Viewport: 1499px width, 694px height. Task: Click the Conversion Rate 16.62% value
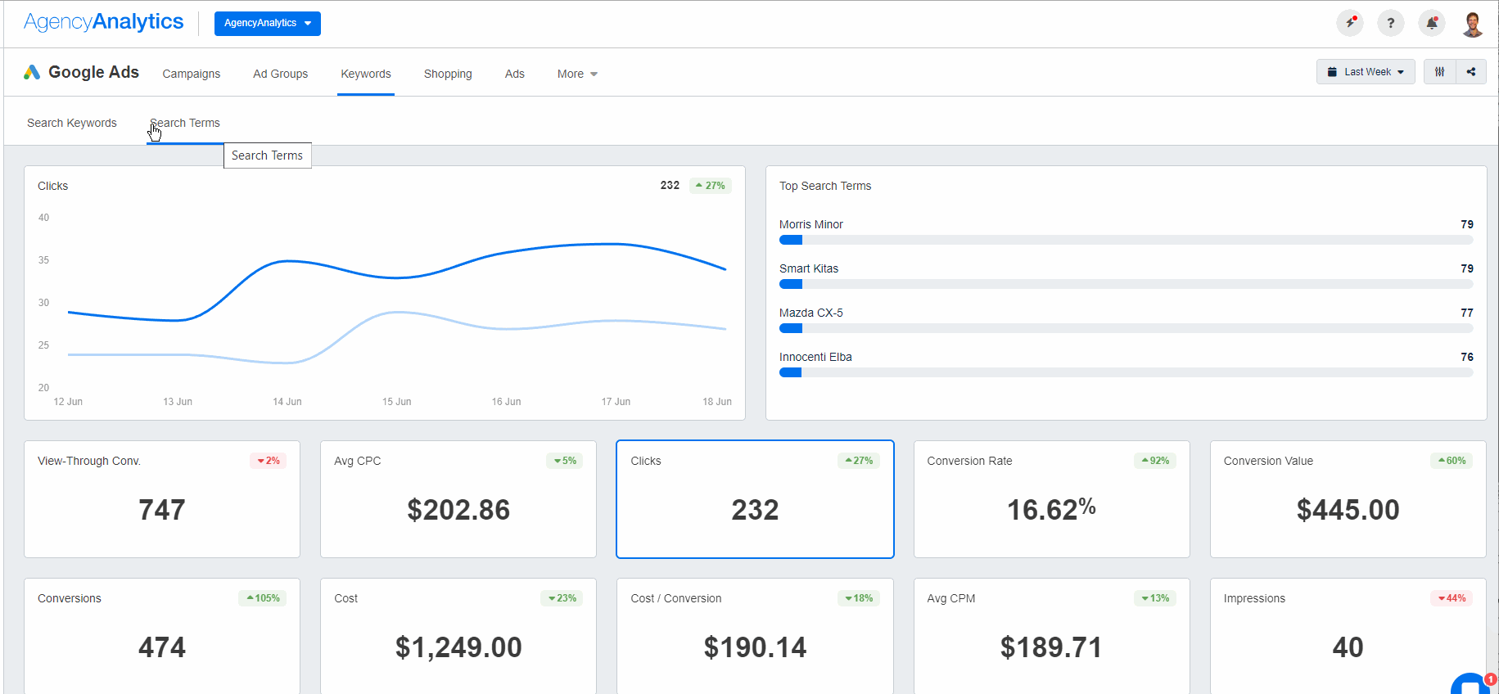(x=1051, y=510)
